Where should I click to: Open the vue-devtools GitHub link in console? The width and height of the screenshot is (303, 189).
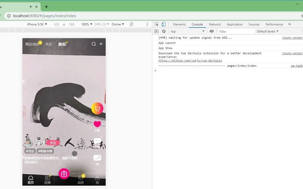(190, 60)
